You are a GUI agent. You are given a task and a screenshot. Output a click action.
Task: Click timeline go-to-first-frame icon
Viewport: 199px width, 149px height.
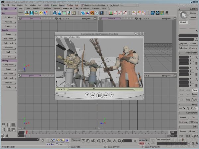93,141
